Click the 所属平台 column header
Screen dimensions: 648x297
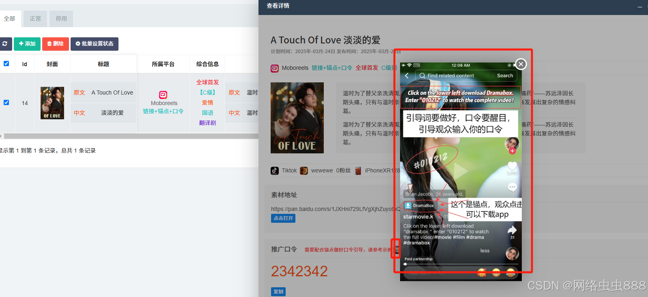pyautogui.click(x=163, y=64)
